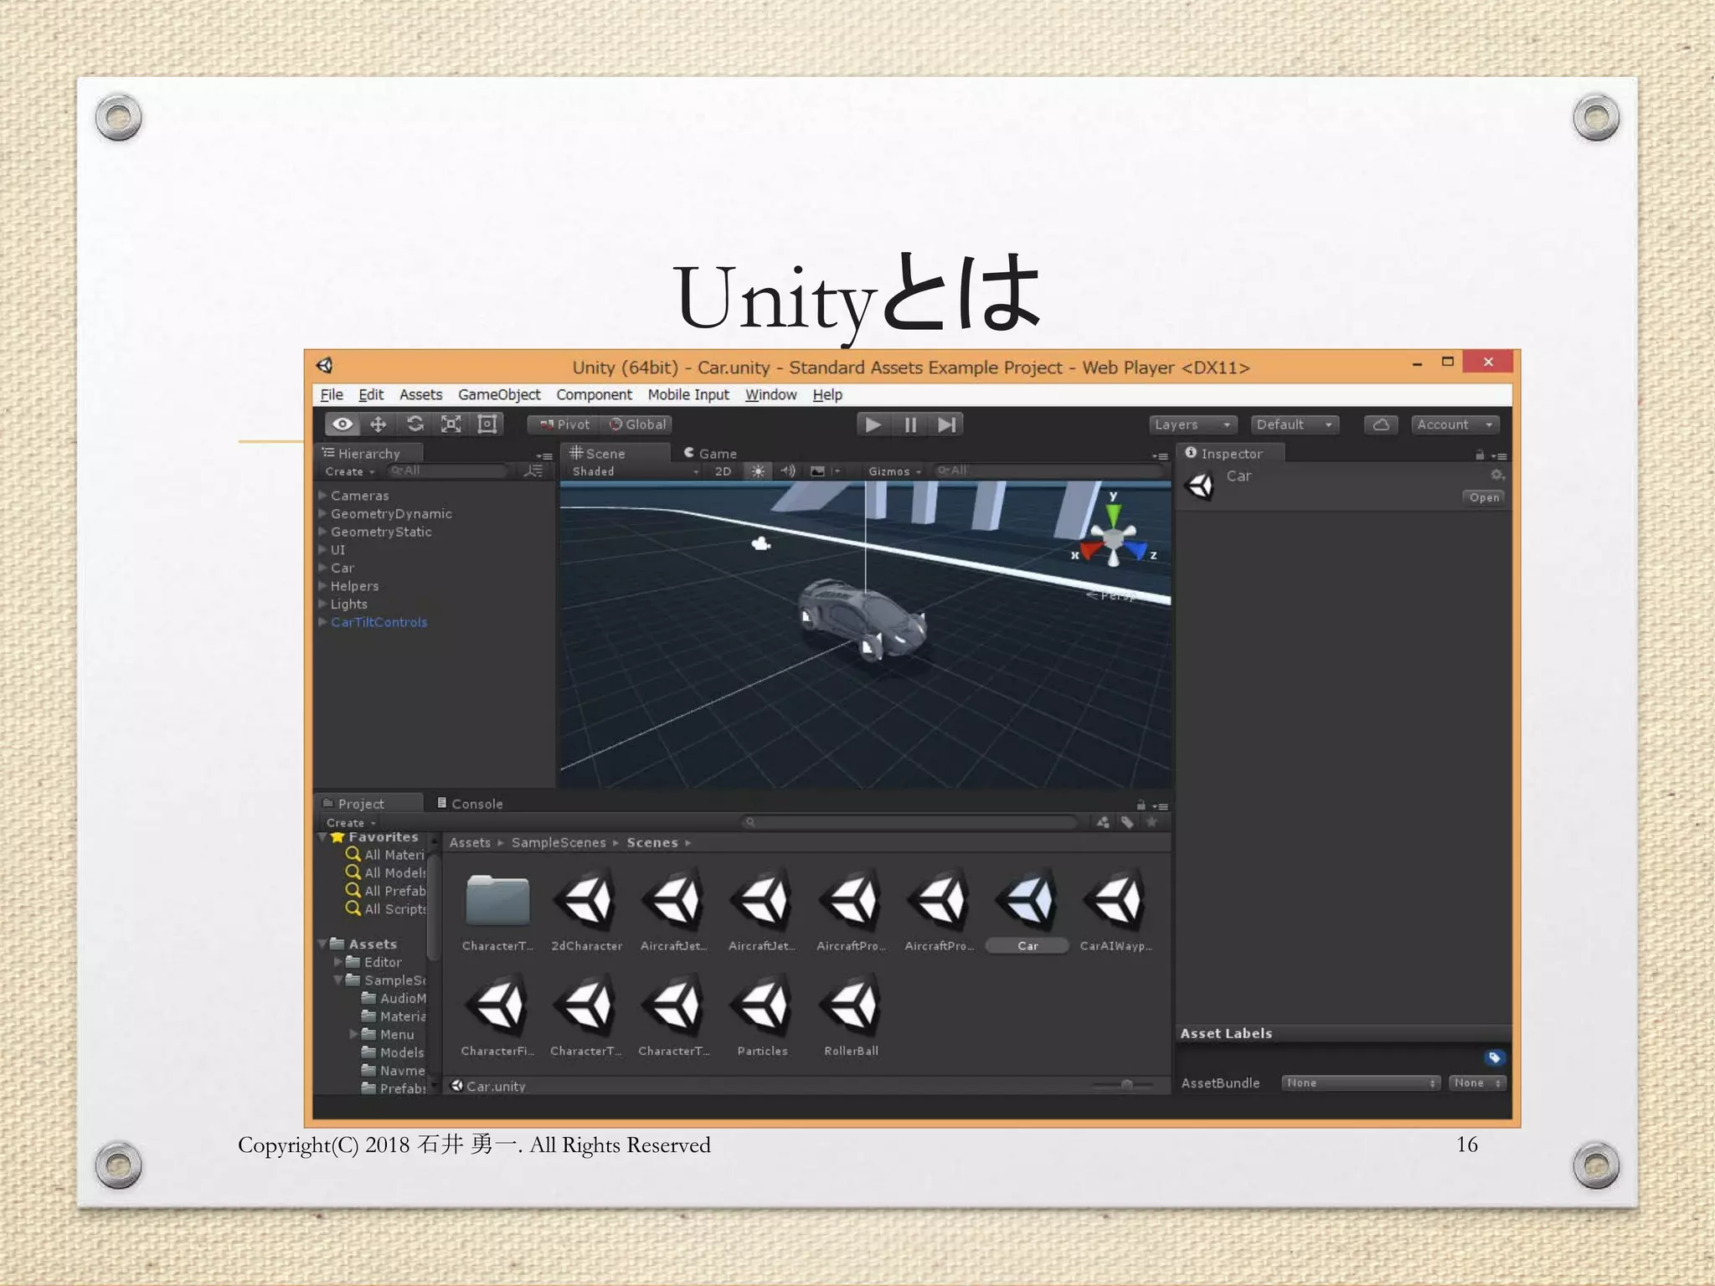
Task: Select Car in the Hierarchy
Action: click(x=342, y=568)
